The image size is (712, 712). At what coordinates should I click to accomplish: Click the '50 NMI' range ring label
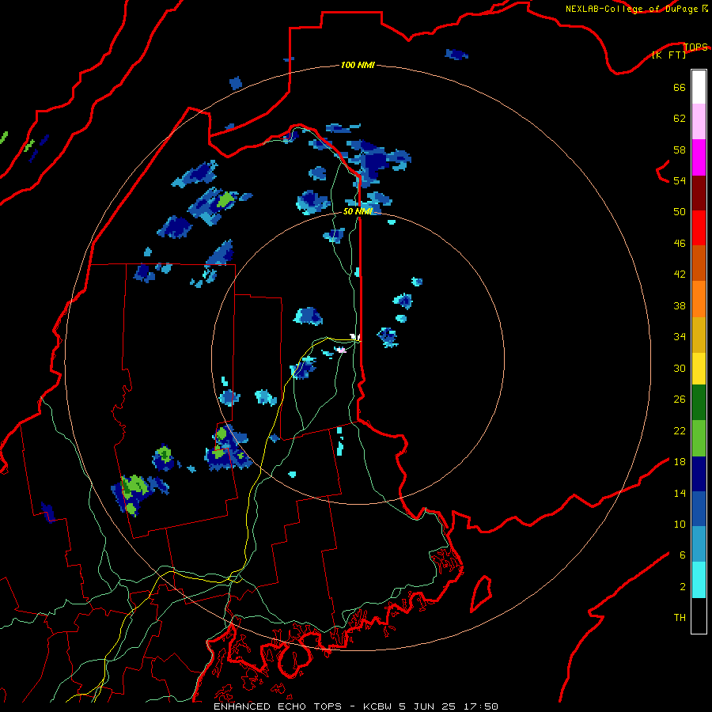(x=358, y=211)
